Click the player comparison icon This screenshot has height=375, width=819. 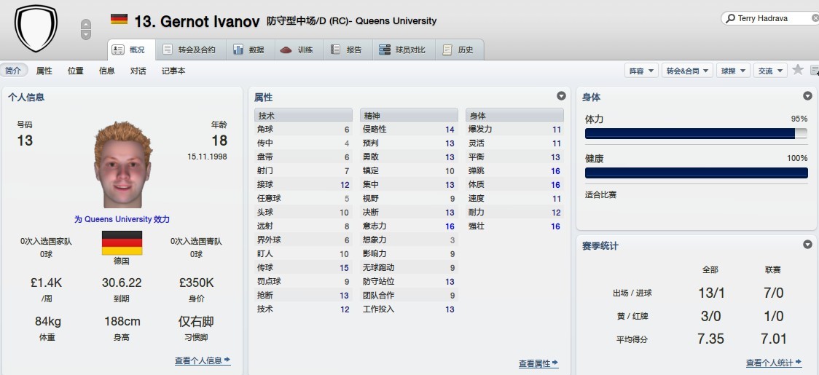pos(385,50)
